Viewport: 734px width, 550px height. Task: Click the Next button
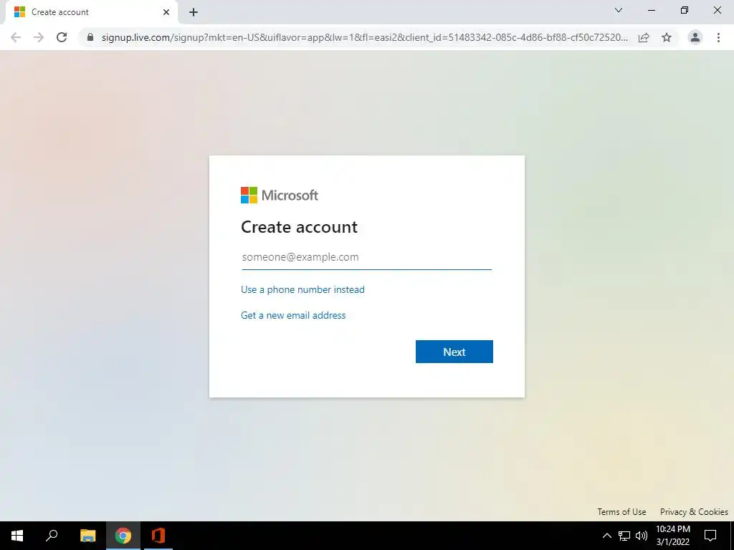(454, 352)
